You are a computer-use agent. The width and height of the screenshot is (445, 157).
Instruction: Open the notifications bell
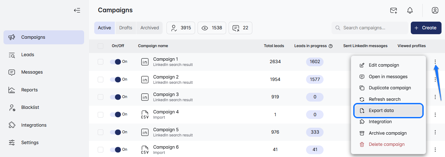[x=410, y=10]
